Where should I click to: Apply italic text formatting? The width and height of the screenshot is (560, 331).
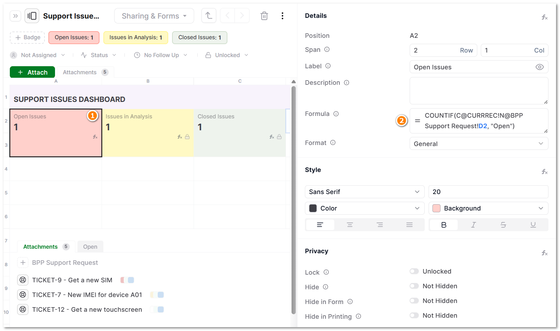(x=473, y=225)
